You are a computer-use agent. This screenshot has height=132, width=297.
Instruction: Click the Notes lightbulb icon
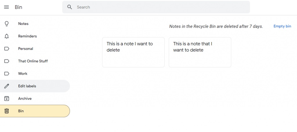7,24
